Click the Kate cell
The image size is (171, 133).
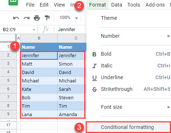(39, 89)
